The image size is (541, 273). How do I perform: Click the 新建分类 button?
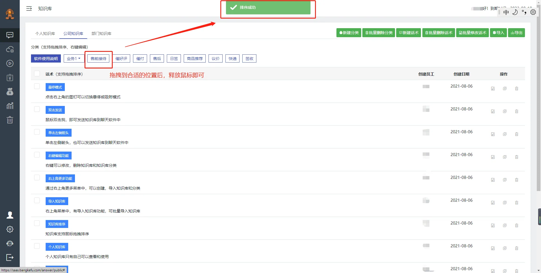click(349, 33)
